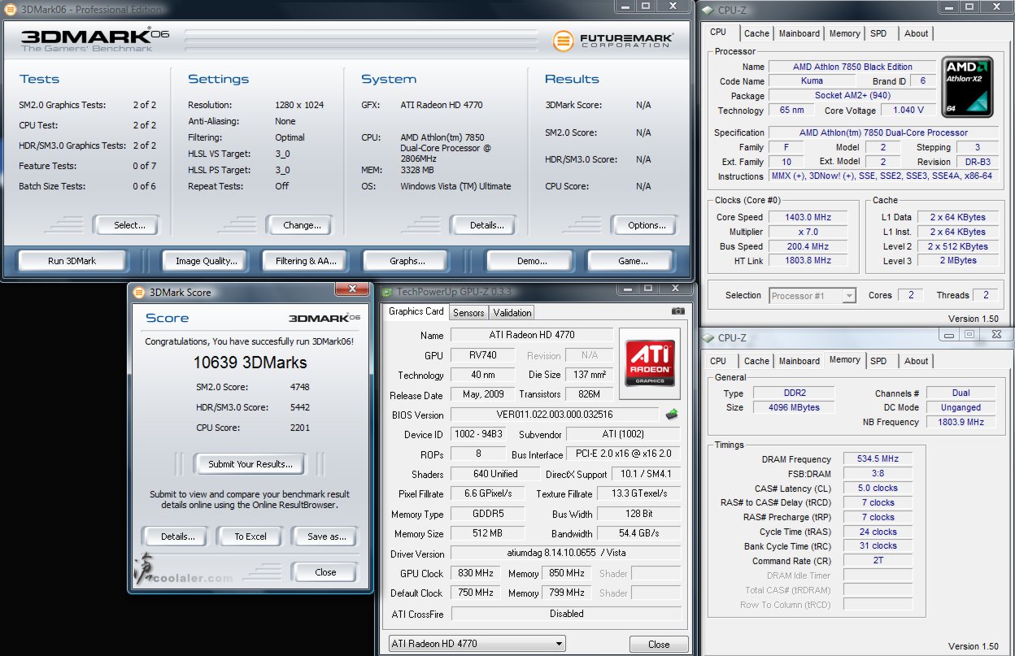Click the Core Speed value "1403.0 MHz"
The height and width of the screenshot is (656, 1015).
(807, 217)
